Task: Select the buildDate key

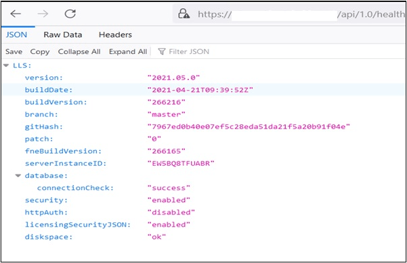Action: 49,90
